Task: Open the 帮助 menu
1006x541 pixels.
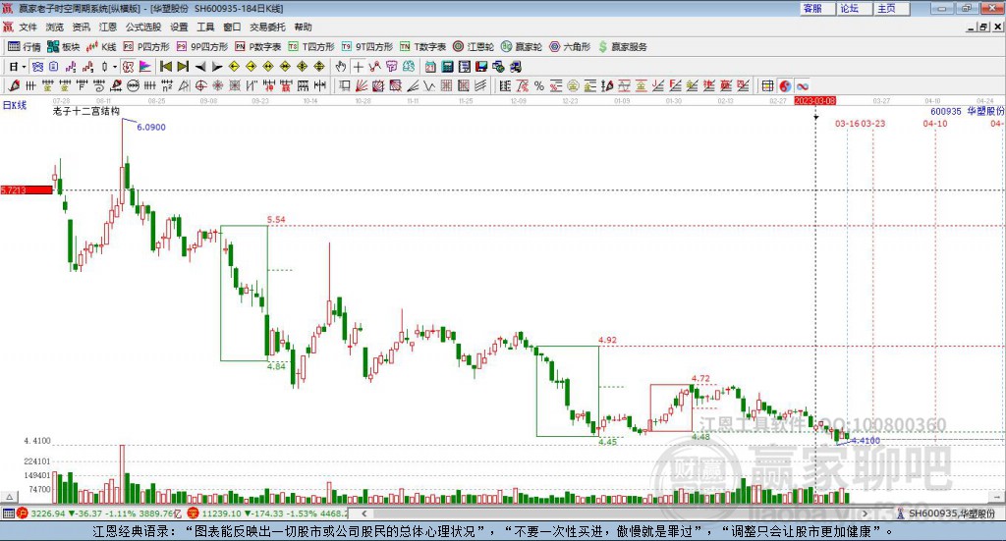Action: 303,27
